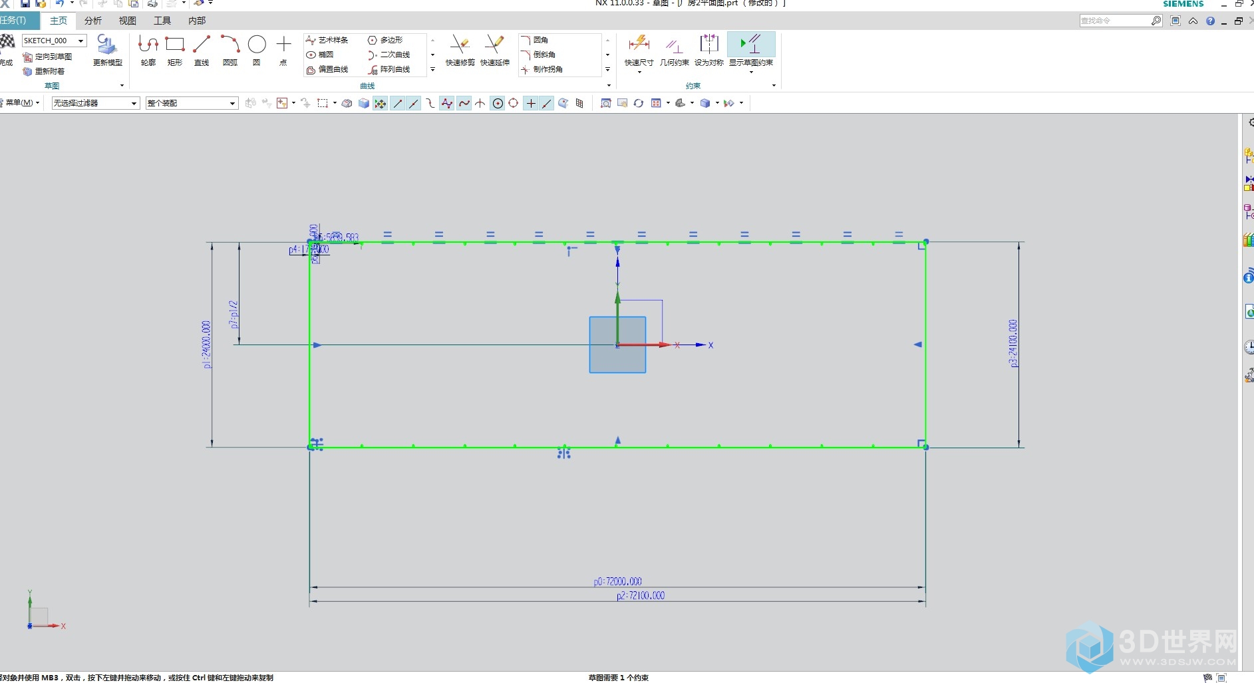Click the rendering style shaded icon
This screenshot has height=683, width=1254.
click(x=680, y=103)
